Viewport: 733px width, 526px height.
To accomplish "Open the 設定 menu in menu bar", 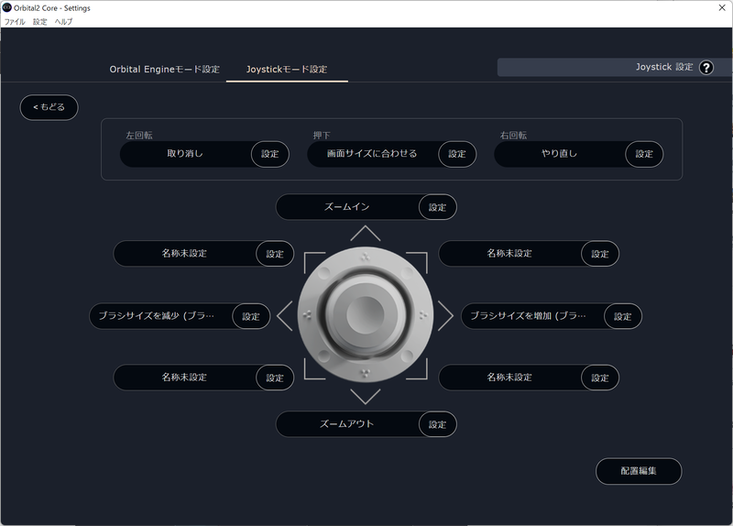I will [x=39, y=21].
